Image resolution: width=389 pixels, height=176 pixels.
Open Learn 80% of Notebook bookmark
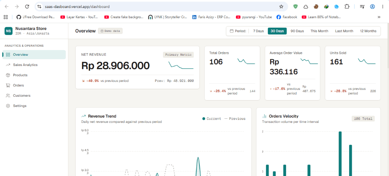click(x=321, y=17)
